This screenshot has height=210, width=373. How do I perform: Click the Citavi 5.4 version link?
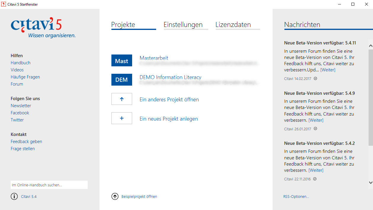tap(29, 196)
